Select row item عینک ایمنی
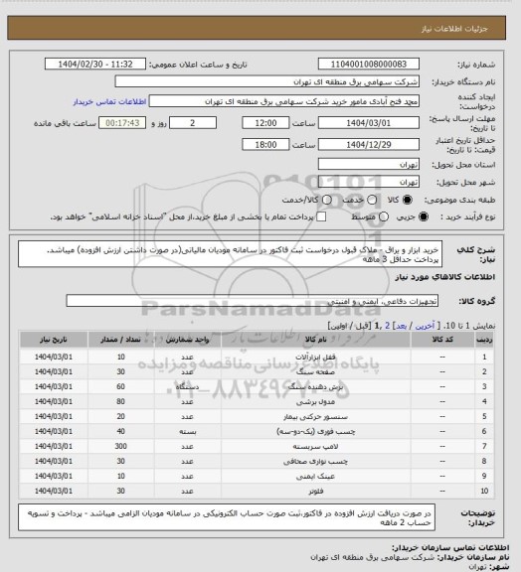521x572 pixels. click(x=257, y=476)
